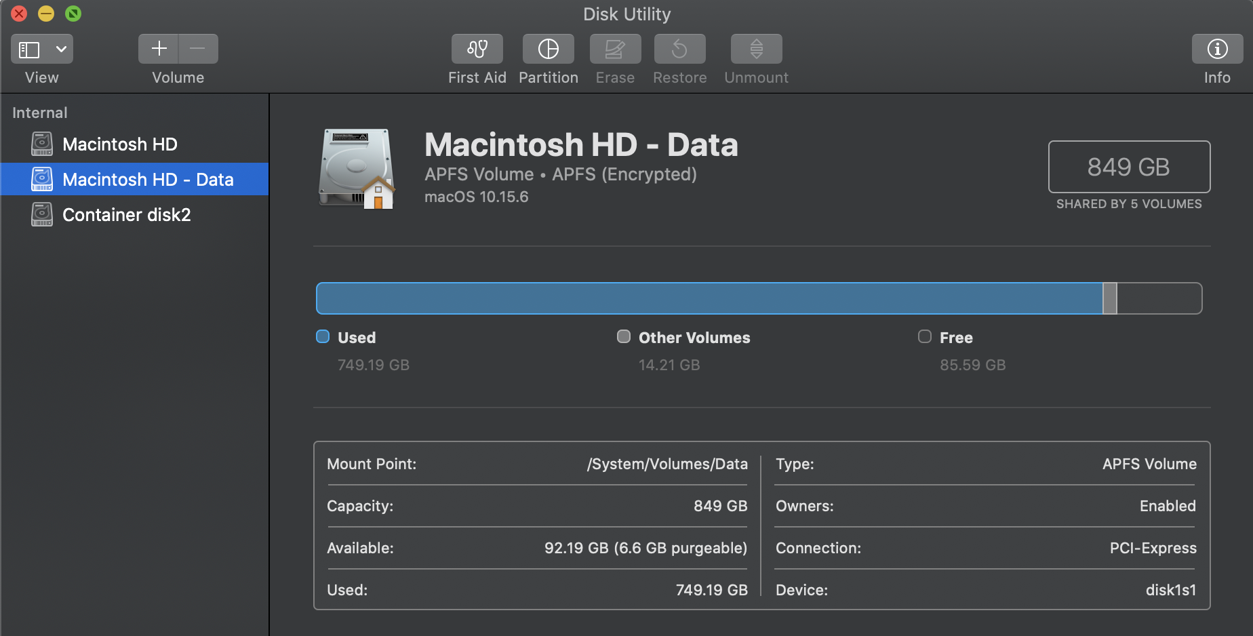Close the Disk Utility window
This screenshot has height=636, width=1253.
19,14
